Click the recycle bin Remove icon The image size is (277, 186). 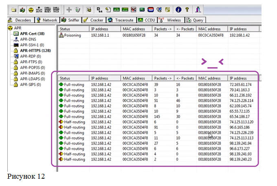(77, 9)
